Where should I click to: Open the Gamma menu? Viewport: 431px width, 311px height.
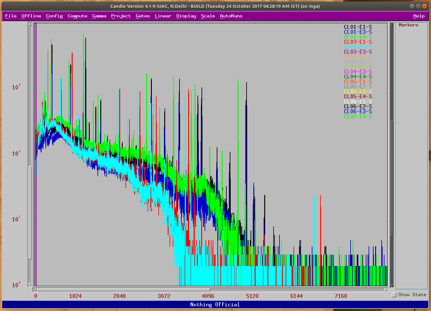click(x=99, y=16)
